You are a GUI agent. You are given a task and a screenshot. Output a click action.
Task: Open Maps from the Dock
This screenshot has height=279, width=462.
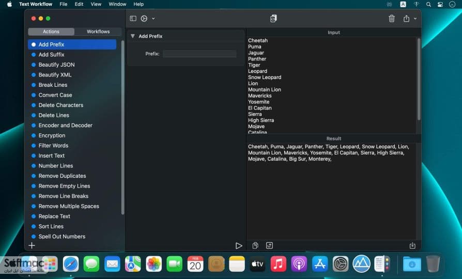click(133, 263)
